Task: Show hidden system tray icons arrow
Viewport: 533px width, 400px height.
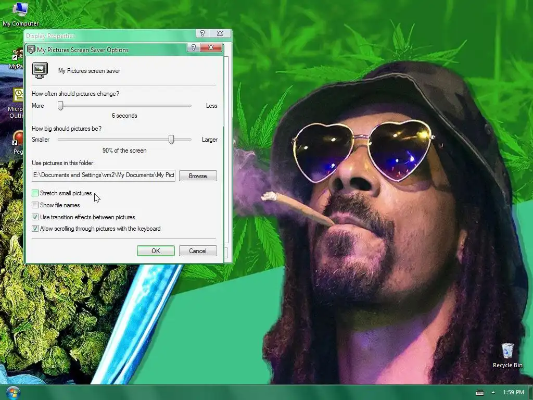Action: pos(493,392)
